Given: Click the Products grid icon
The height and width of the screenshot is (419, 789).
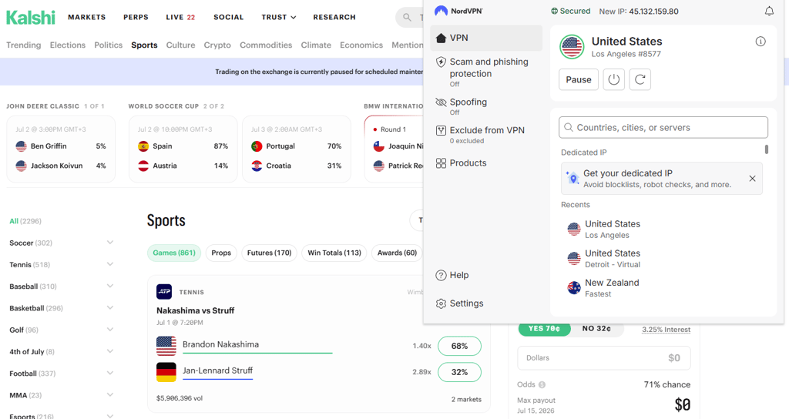Looking at the screenshot, I should [441, 163].
